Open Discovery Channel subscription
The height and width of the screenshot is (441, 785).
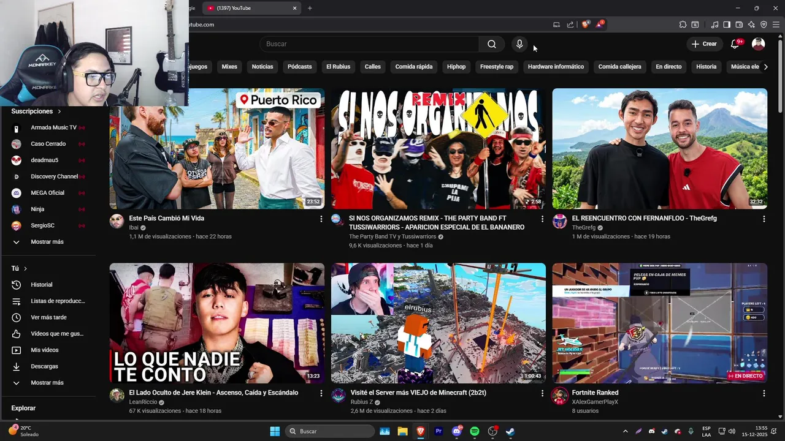(48, 176)
